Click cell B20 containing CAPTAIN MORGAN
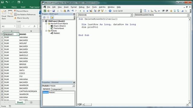 point(30,91)
